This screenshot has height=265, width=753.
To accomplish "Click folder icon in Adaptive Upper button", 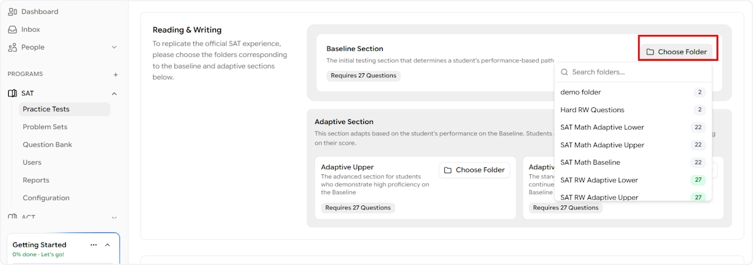I will [x=448, y=170].
